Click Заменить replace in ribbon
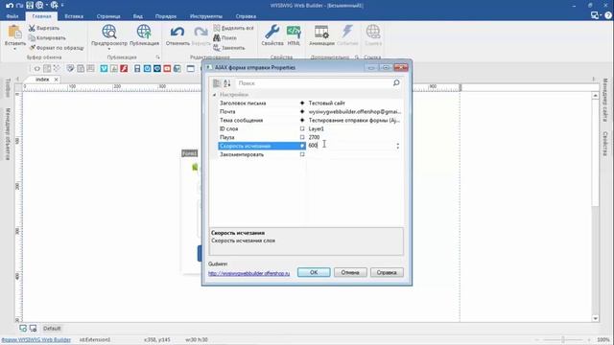614x345 pixels. pyautogui.click(x=229, y=48)
